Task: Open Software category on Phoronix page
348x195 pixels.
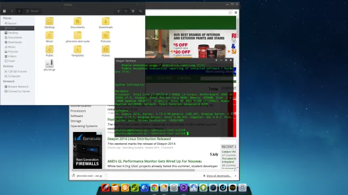Action: (x=77, y=116)
